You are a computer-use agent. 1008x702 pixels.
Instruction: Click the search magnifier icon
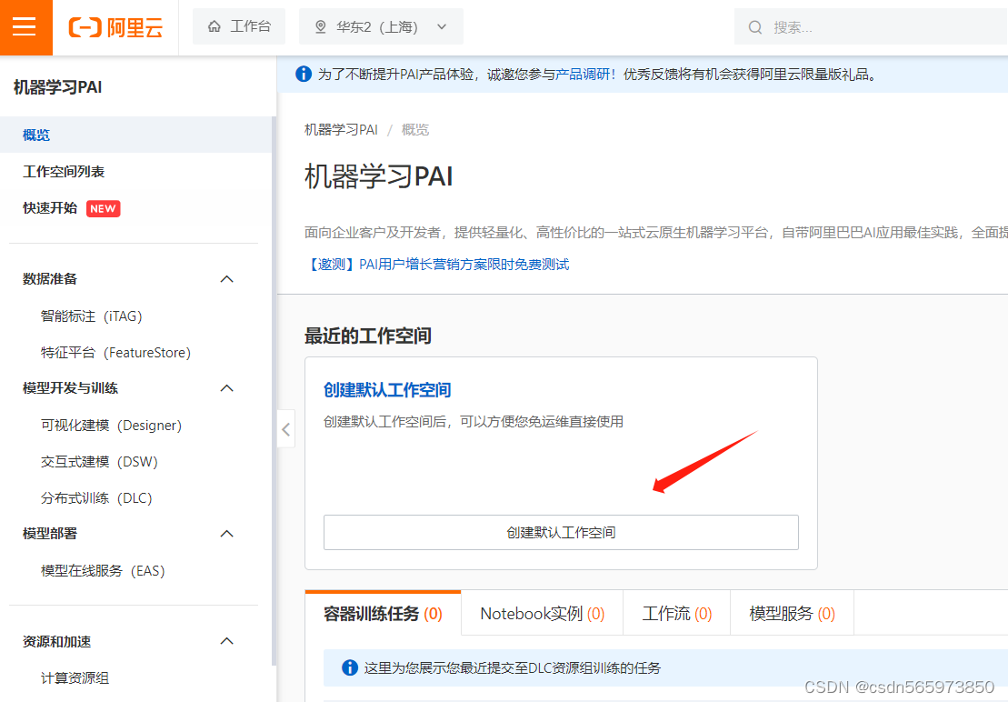click(x=755, y=27)
